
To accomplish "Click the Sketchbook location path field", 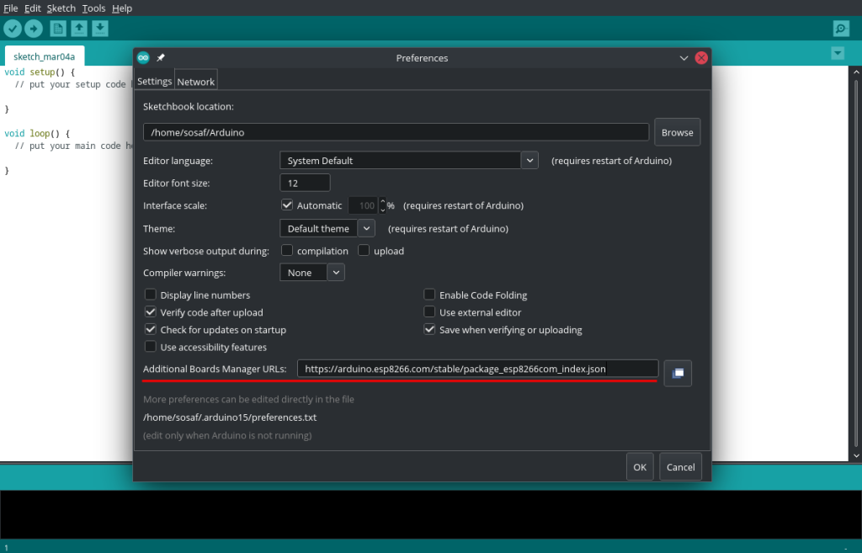I will click(396, 132).
